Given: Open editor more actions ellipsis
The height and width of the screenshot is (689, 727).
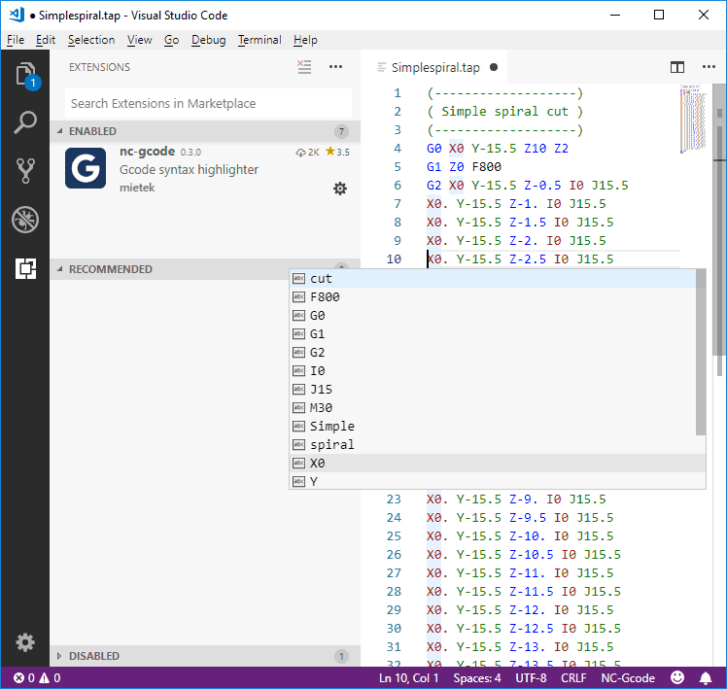Looking at the screenshot, I should pos(709,67).
